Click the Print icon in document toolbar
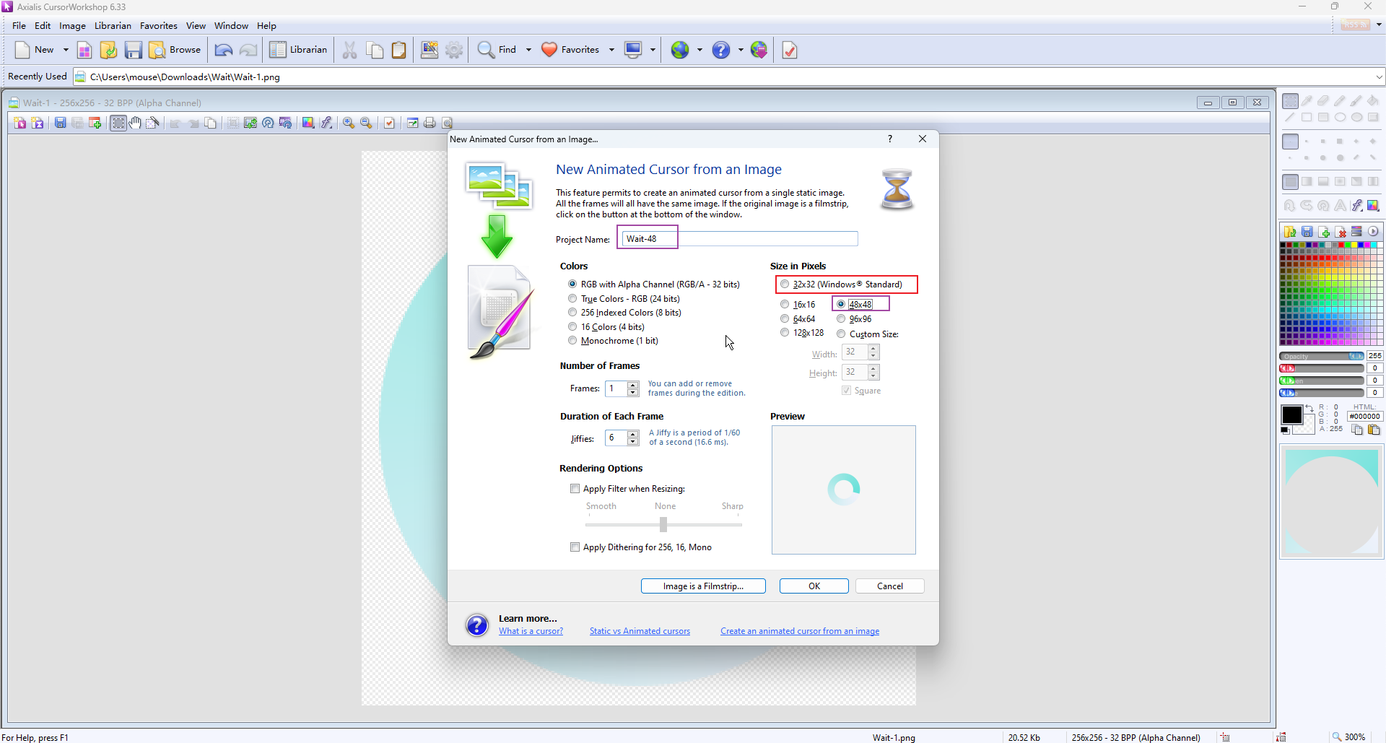The image size is (1386, 743). pos(430,123)
